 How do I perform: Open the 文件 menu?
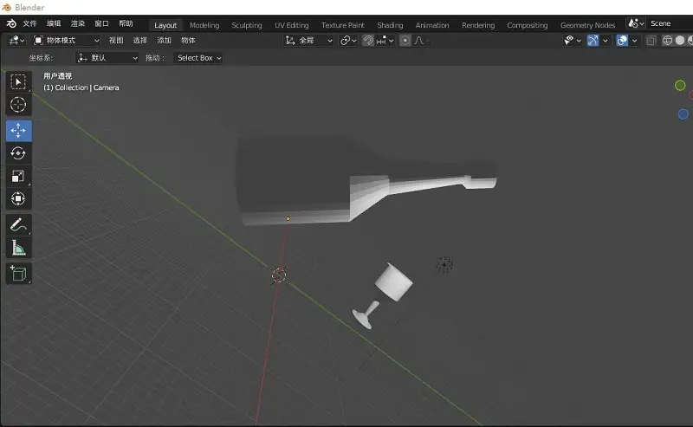30,23
